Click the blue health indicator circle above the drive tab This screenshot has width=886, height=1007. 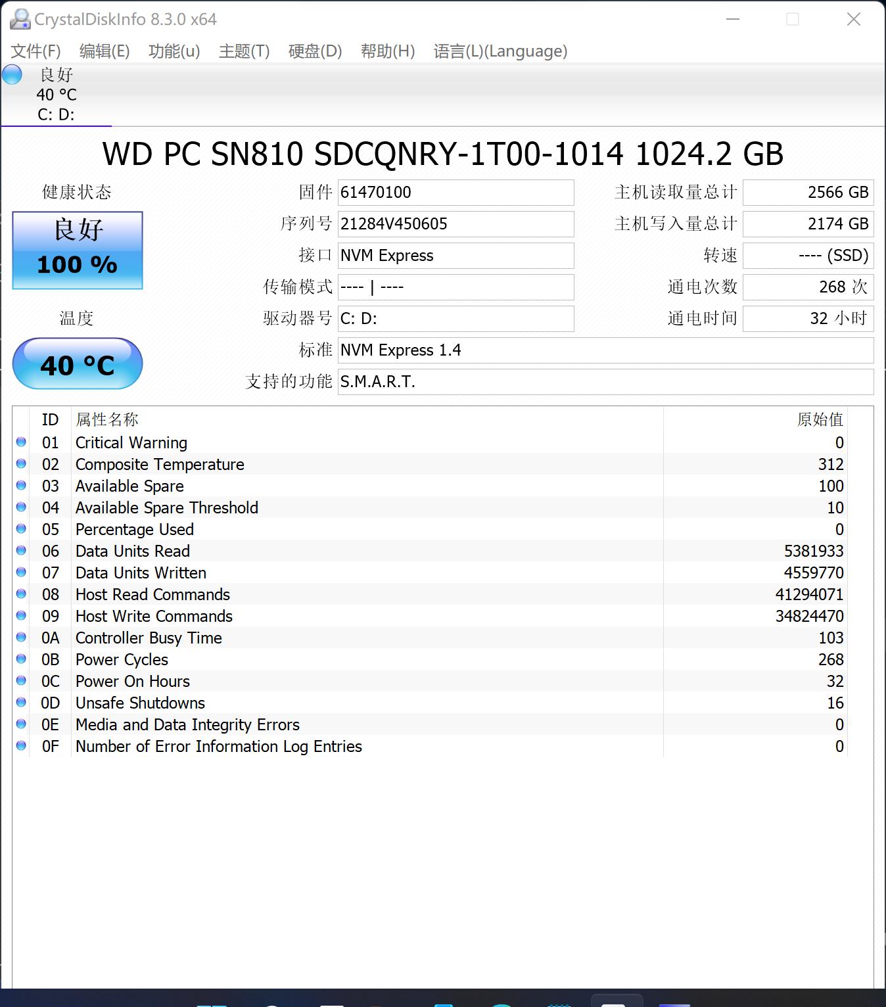tap(12, 75)
